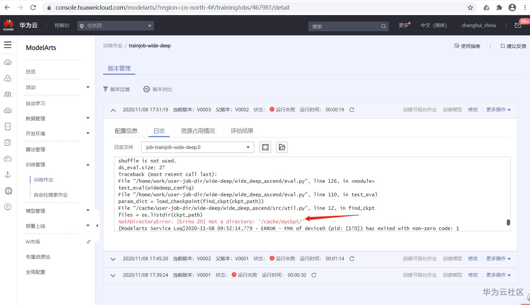The image size is (530, 305).
Task: Select the 版本管理 tab
Action: [119, 68]
